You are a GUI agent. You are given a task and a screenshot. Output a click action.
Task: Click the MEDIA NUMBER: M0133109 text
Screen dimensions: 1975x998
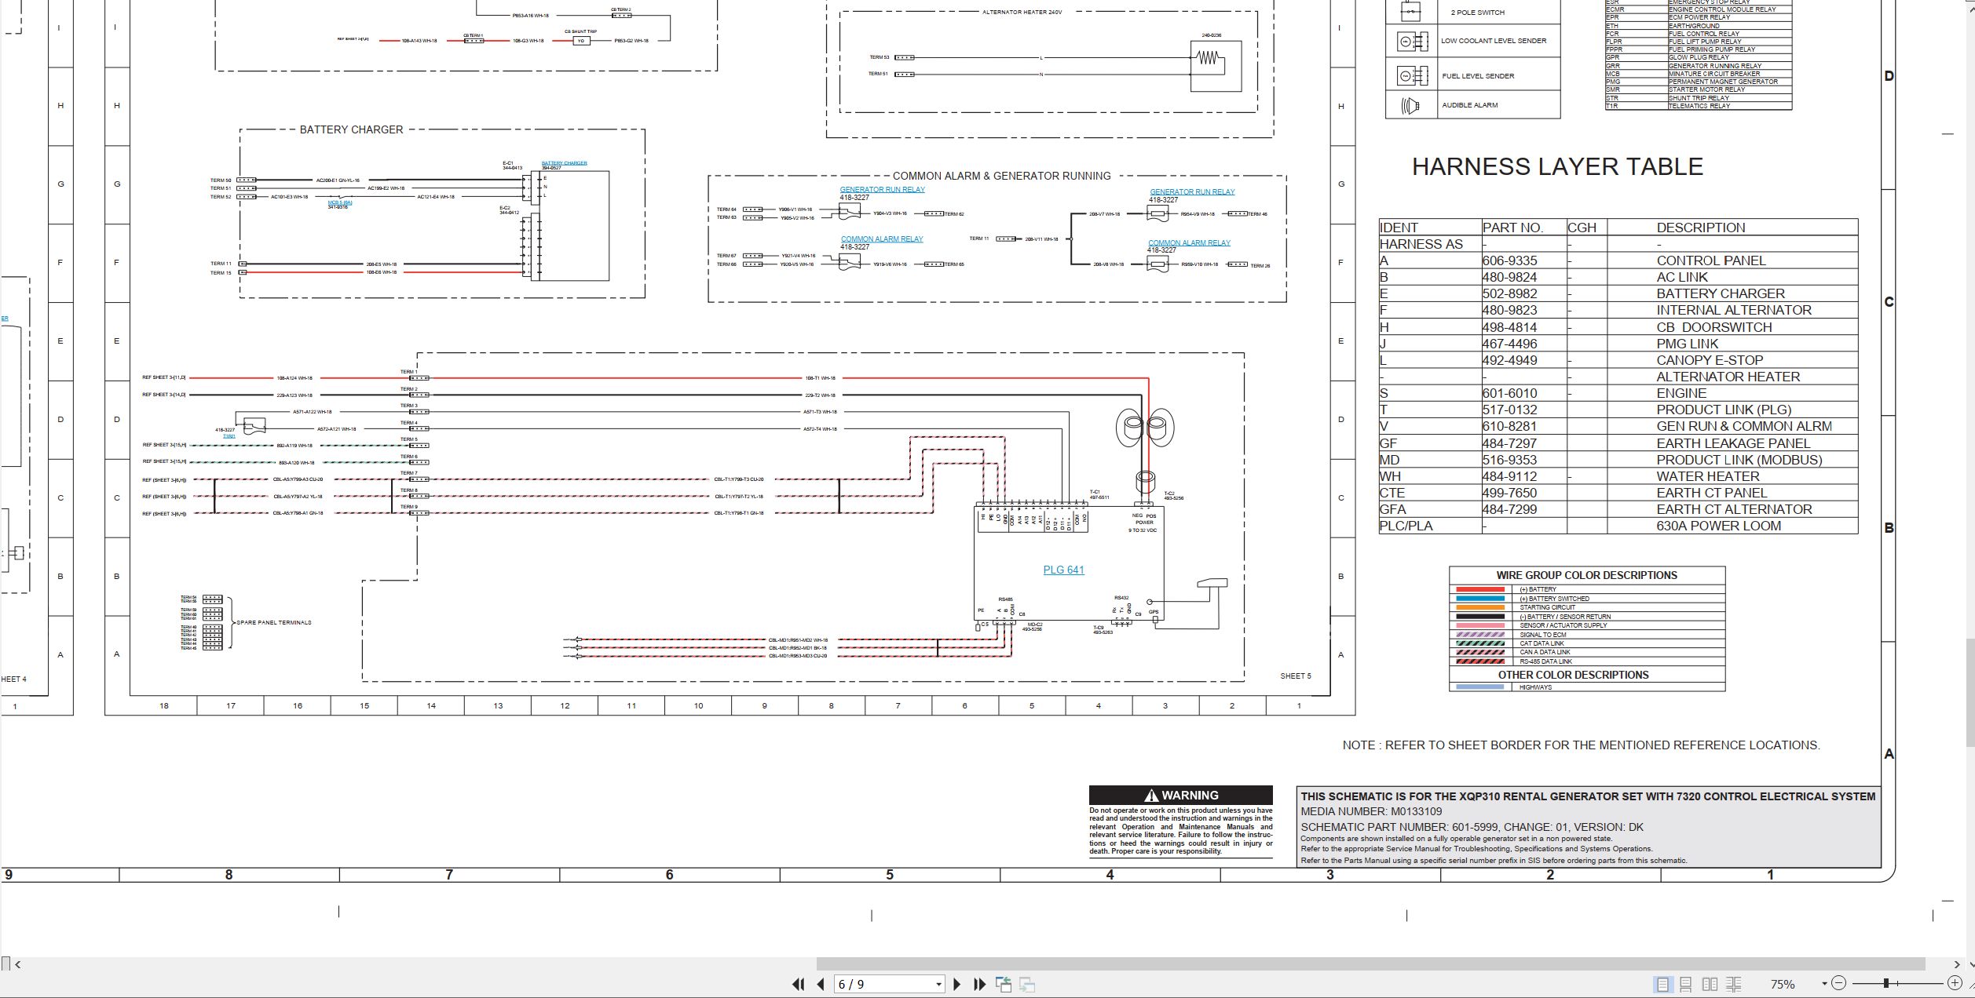(x=1371, y=811)
